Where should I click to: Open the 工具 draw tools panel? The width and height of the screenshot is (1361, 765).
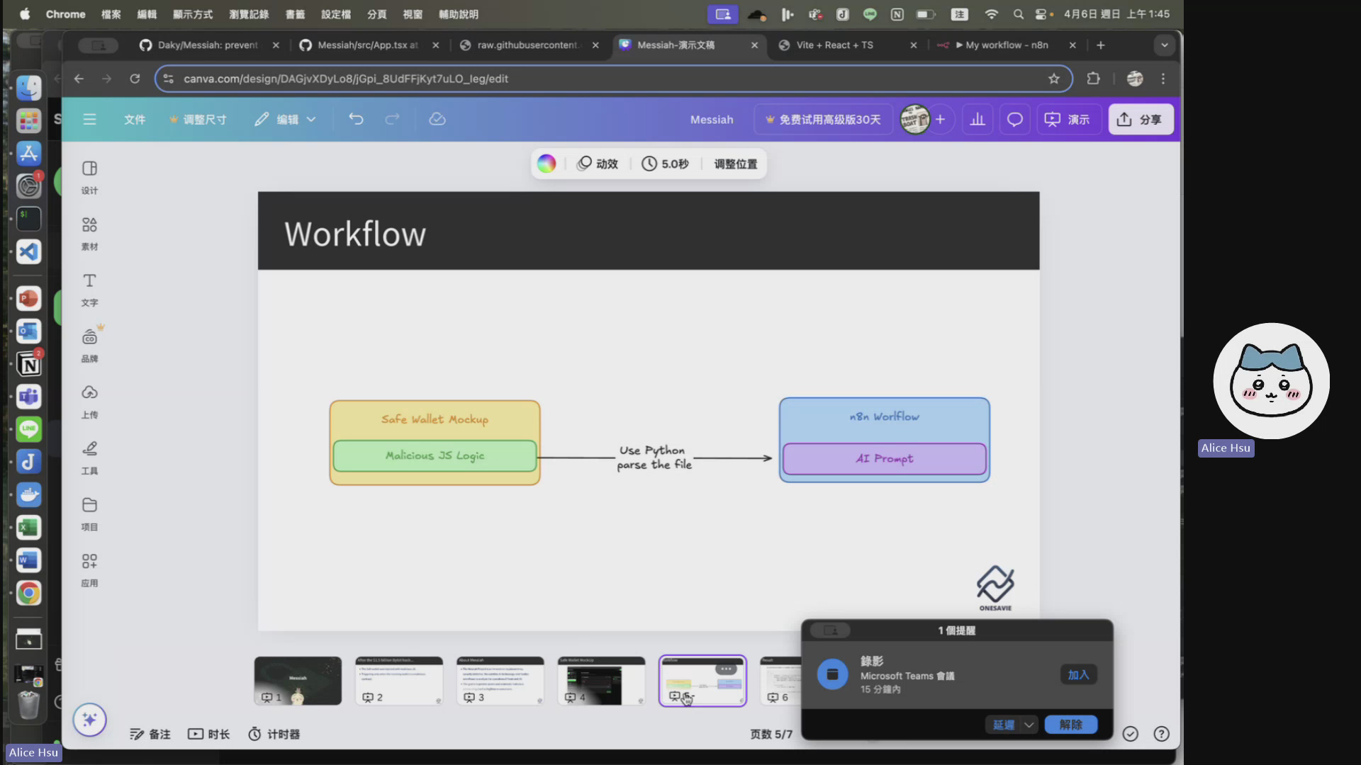[89, 458]
